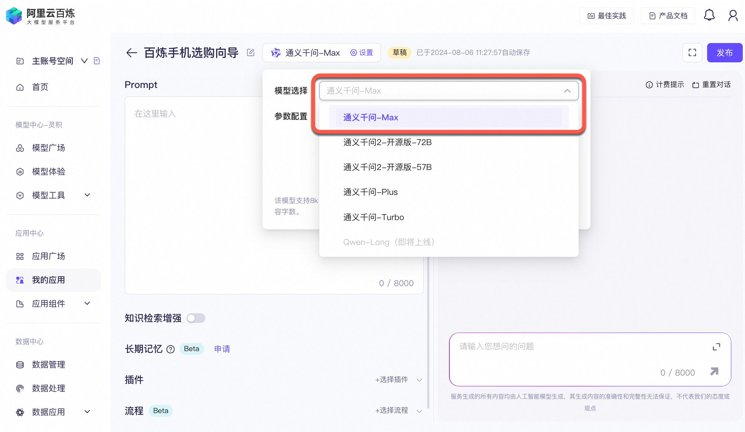
Task: Open 数据管理 in the sidebar
Action: point(53,365)
